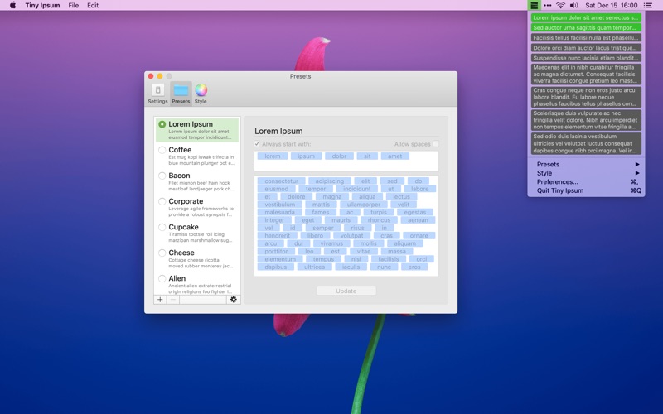Open the gear actions menu under preset list

point(234,300)
